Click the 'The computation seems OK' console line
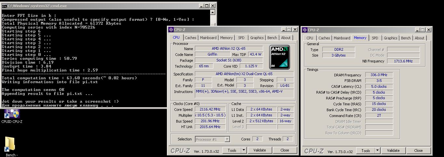 click(x=33, y=90)
